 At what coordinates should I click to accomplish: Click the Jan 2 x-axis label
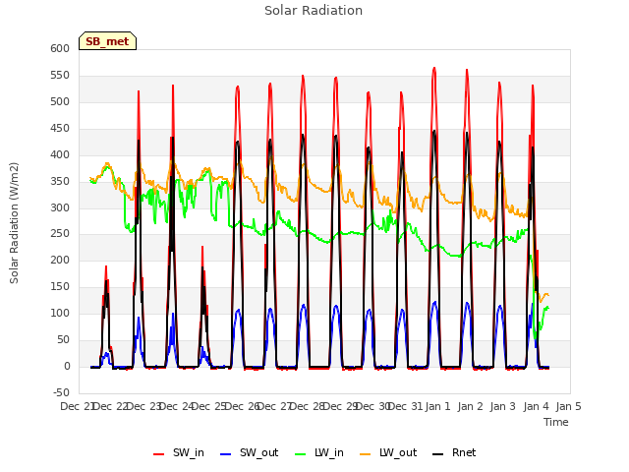point(471,406)
